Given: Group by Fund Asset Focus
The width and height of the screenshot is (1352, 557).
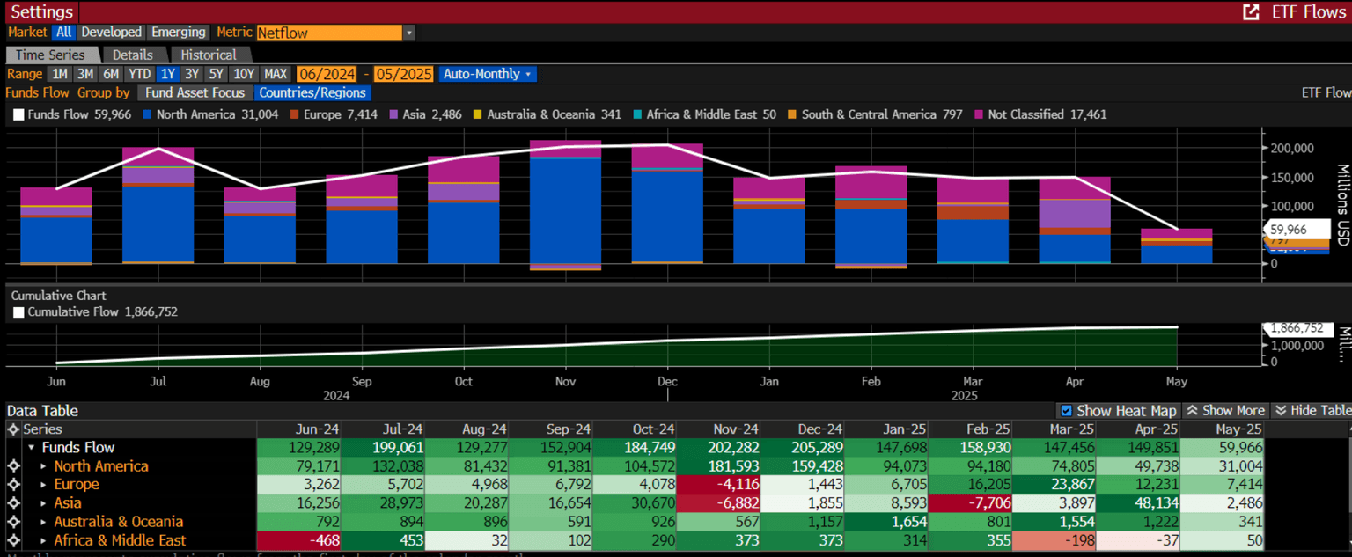Looking at the screenshot, I should pyautogui.click(x=195, y=92).
